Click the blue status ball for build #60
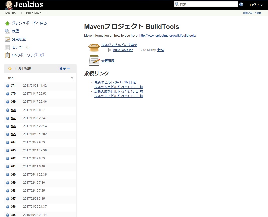The width and height of the screenshot is (268, 217). (8, 175)
